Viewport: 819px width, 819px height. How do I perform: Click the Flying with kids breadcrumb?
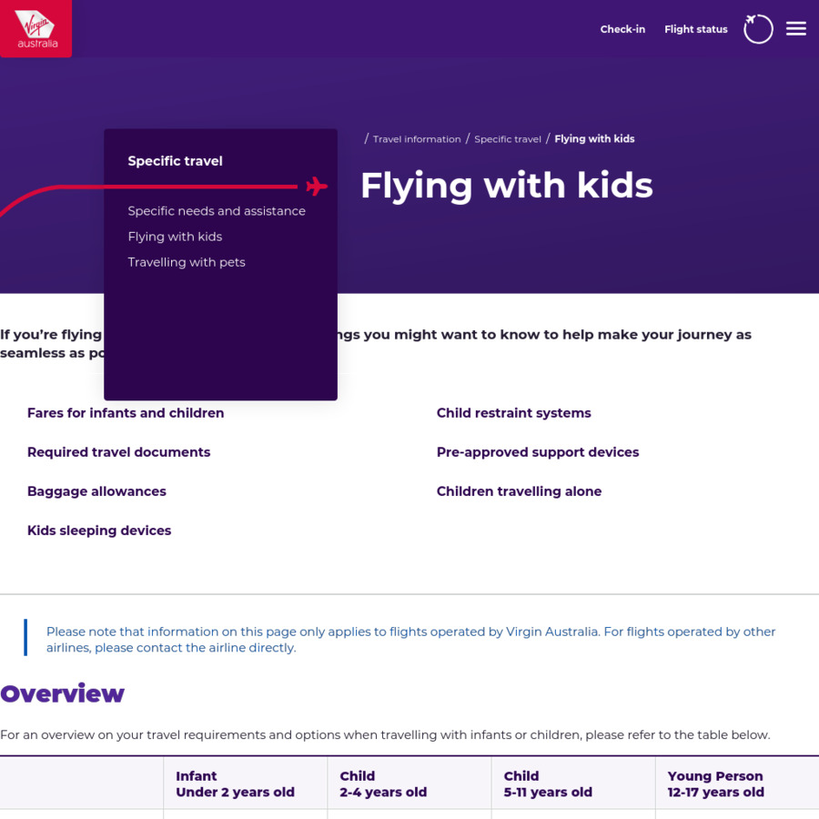(594, 139)
